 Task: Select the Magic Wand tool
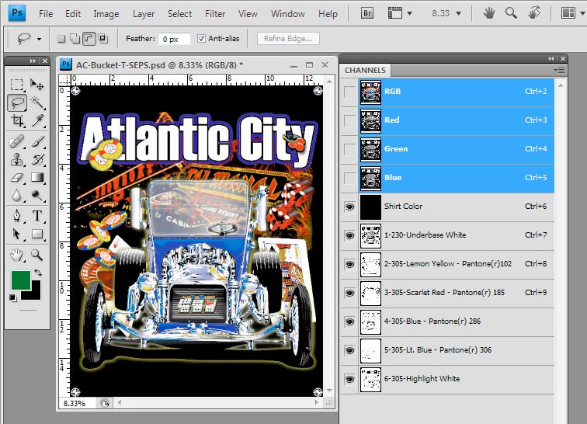[x=36, y=102]
